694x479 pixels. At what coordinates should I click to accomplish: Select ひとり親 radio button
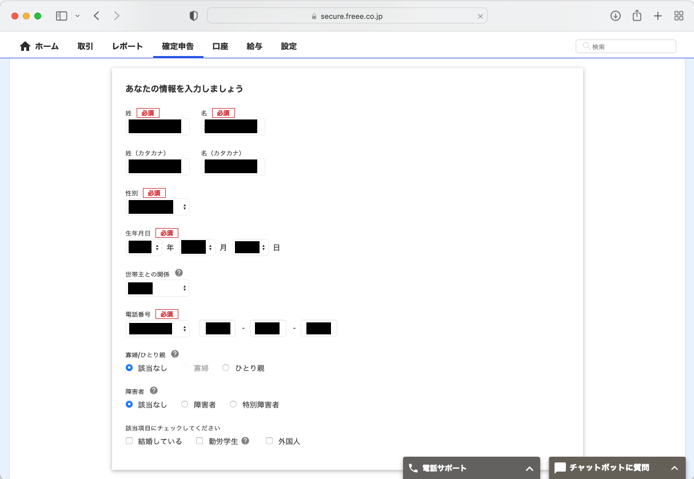(226, 368)
